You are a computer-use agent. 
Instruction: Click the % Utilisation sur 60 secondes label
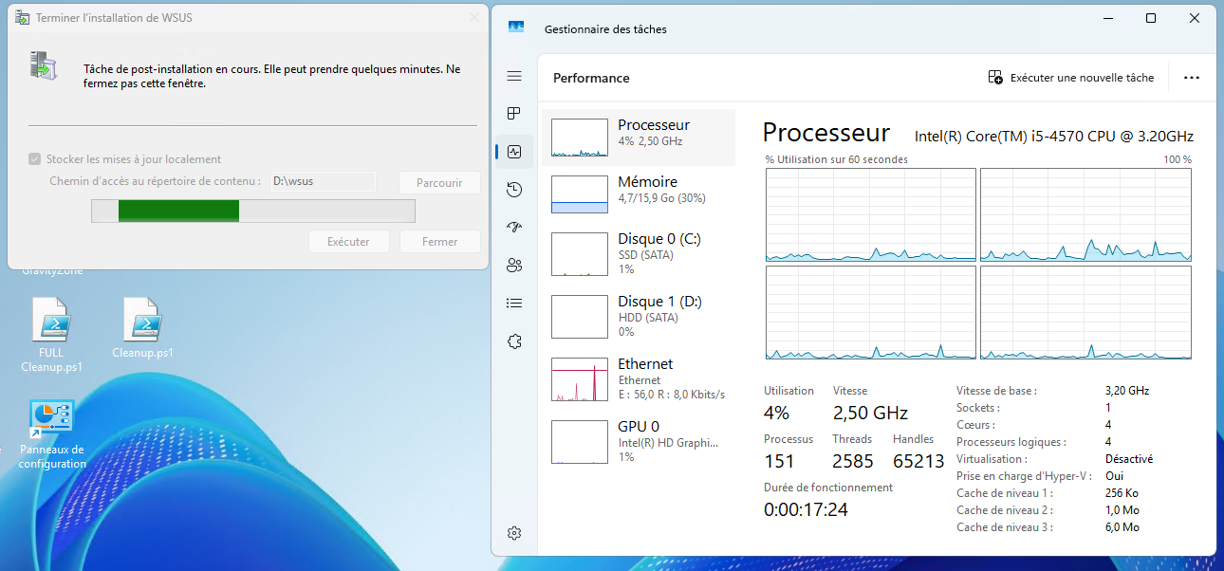836,159
